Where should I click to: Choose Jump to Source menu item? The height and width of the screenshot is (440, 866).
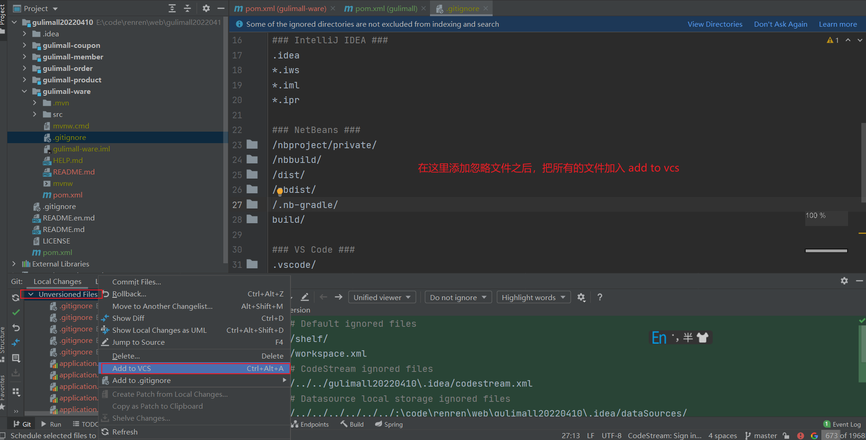(194, 342)
